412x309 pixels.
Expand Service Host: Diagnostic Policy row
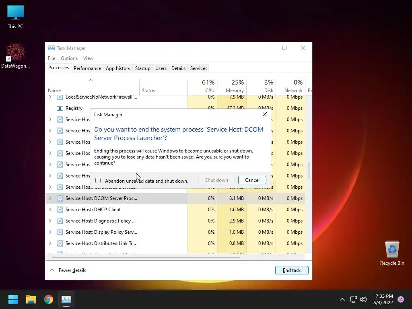pos(50,221)
